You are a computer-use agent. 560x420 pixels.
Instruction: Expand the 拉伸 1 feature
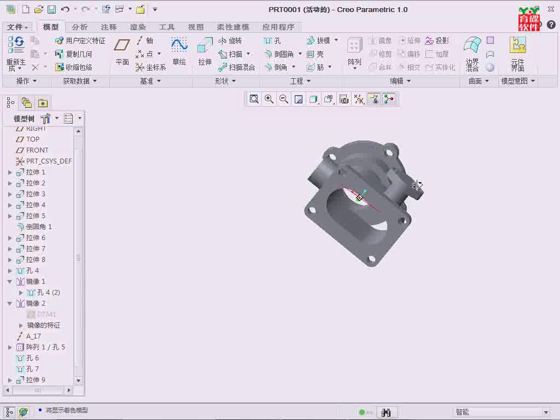click(x=10, y=172)
